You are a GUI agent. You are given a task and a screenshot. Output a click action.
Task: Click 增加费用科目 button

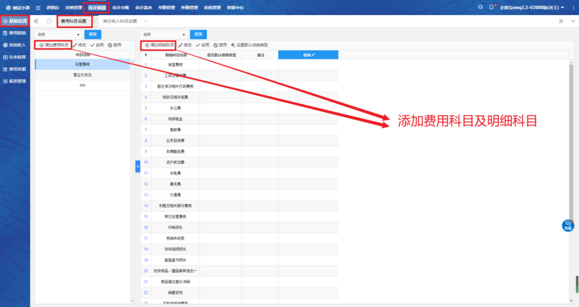click(54, 45)
